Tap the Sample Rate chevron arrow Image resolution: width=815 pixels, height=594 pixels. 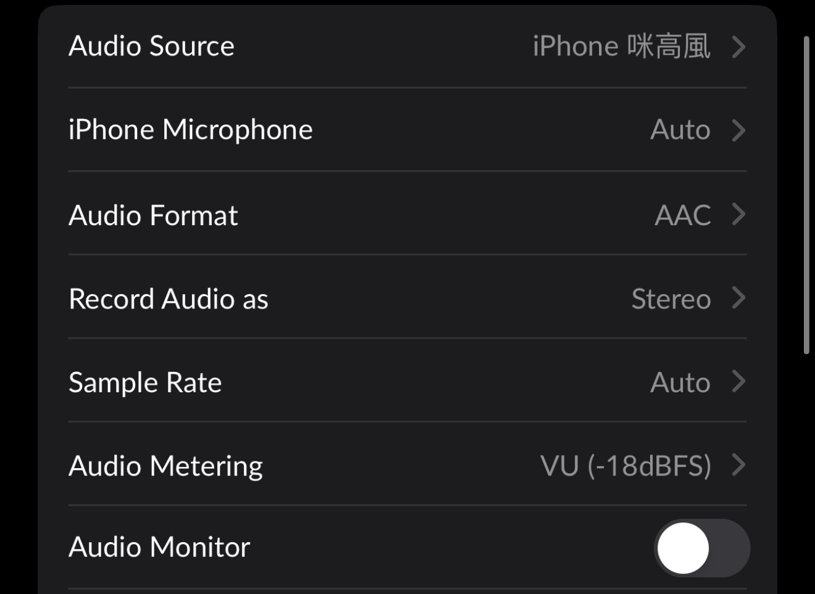pos(738,382)
